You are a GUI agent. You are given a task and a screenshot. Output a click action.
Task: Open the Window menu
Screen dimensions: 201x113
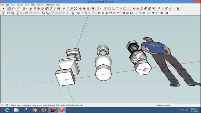click(x=41, y=5)
